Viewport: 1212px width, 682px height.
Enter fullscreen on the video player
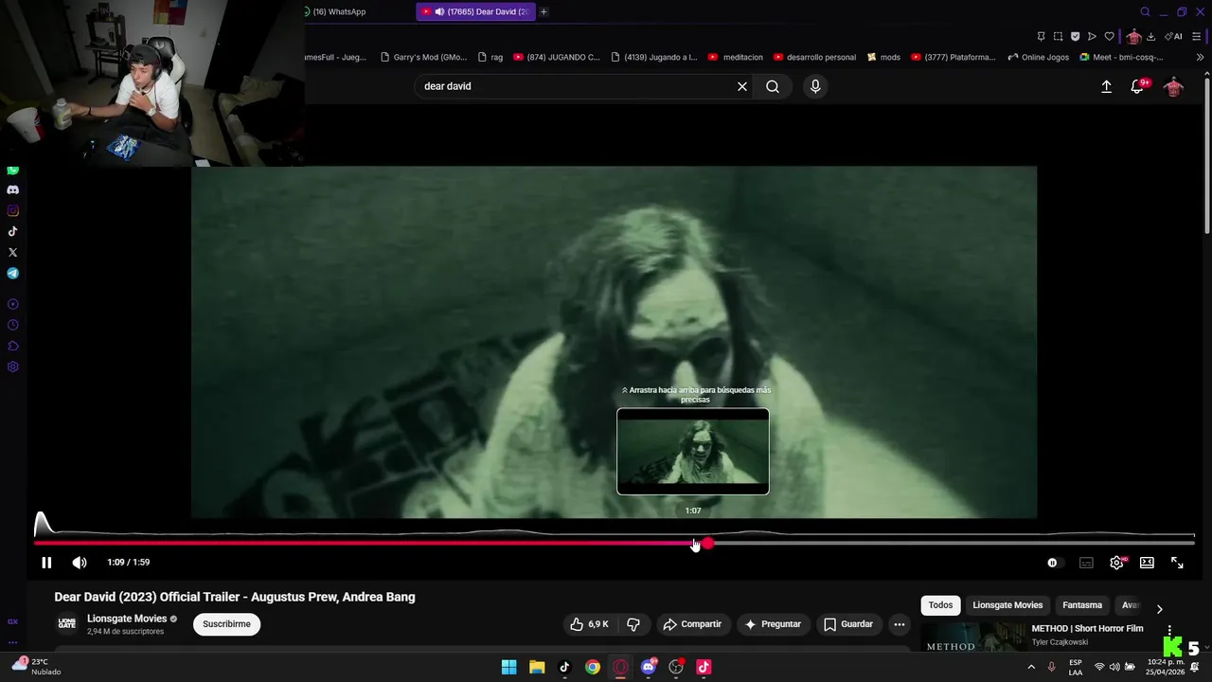(1177, 563)
